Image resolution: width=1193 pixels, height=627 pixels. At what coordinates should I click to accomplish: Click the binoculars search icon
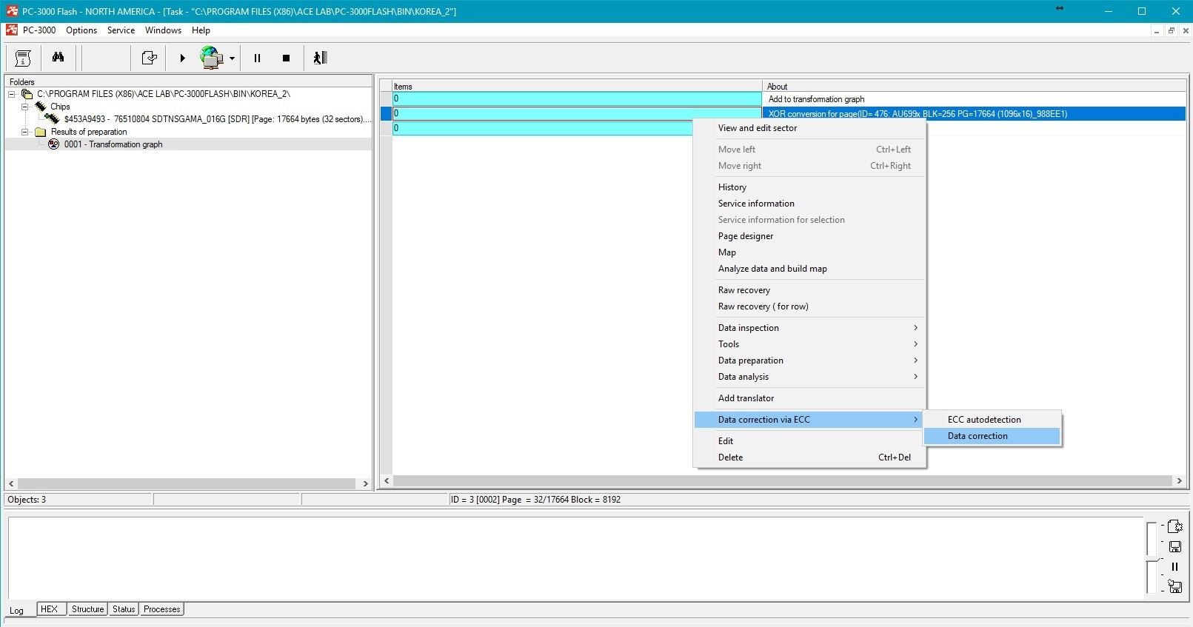click(x=59, y=58)
